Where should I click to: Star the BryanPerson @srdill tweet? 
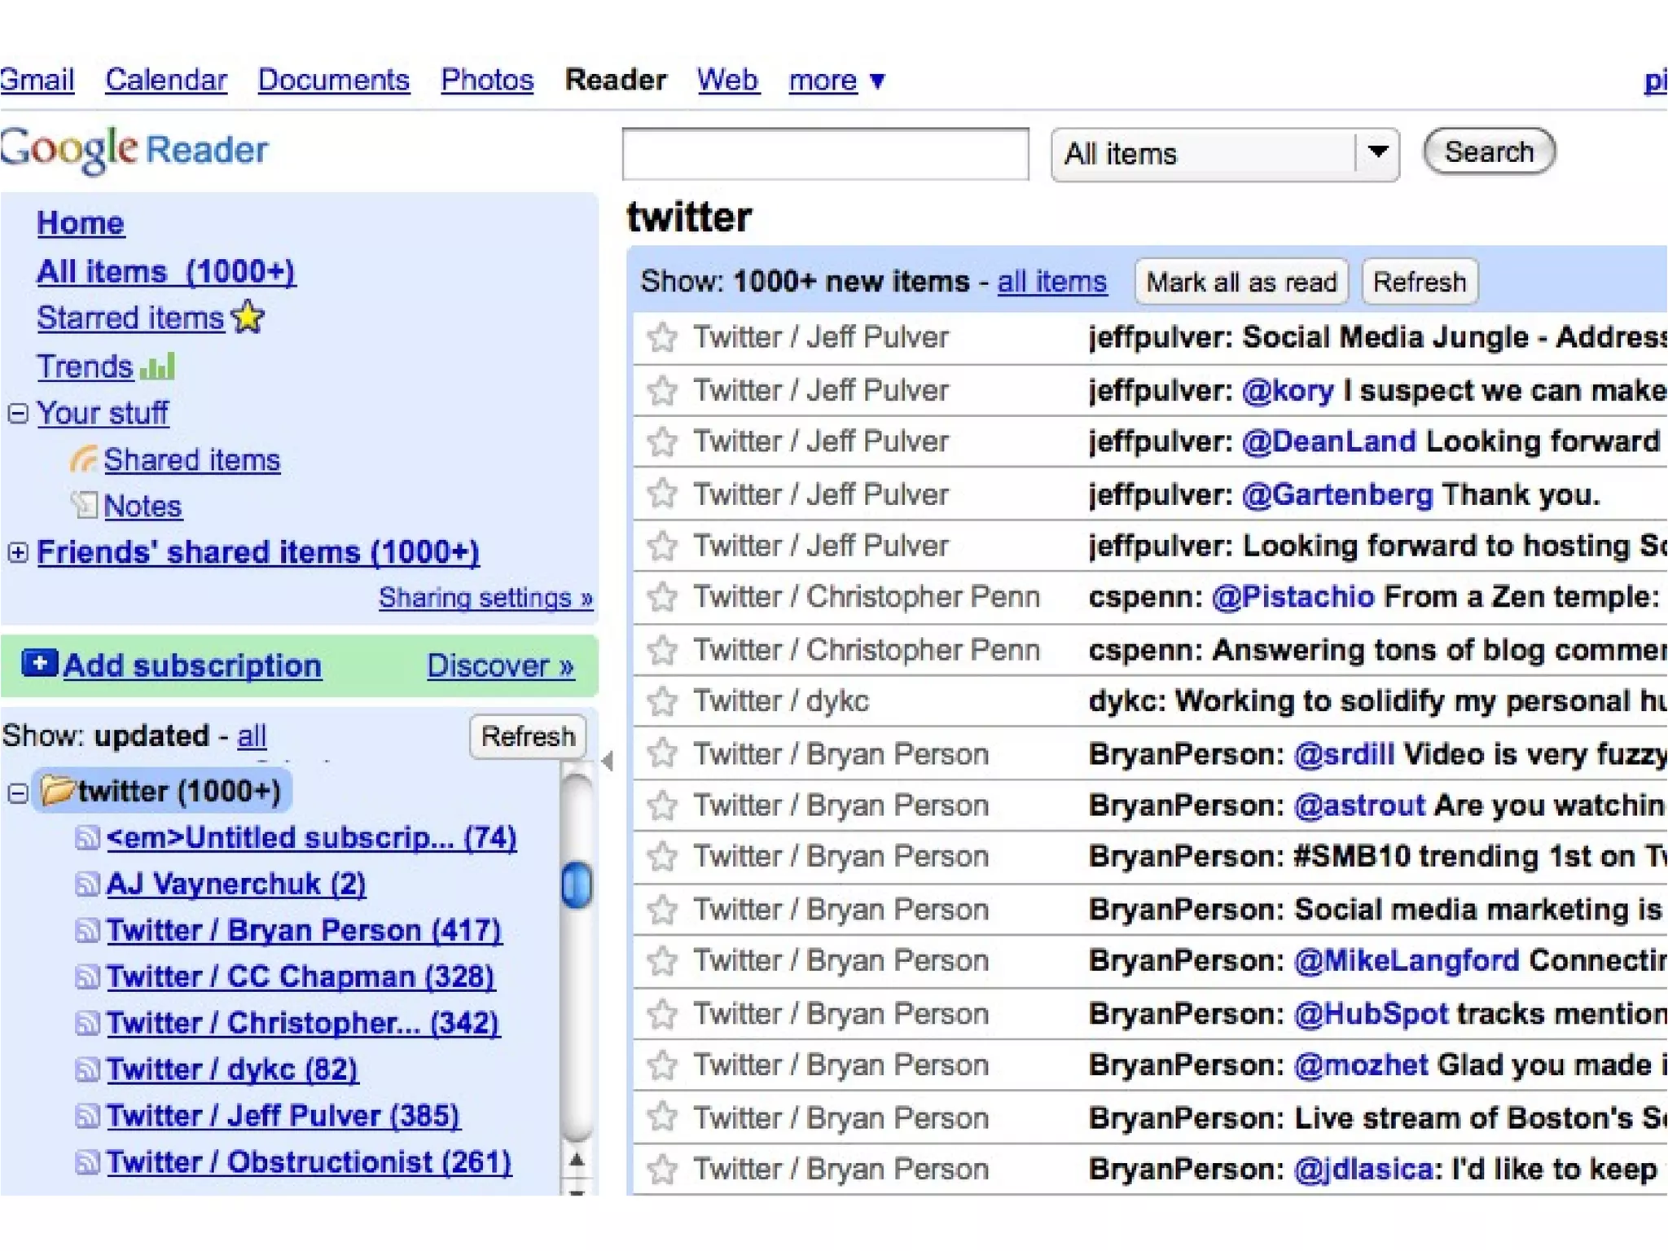point(662,753)
